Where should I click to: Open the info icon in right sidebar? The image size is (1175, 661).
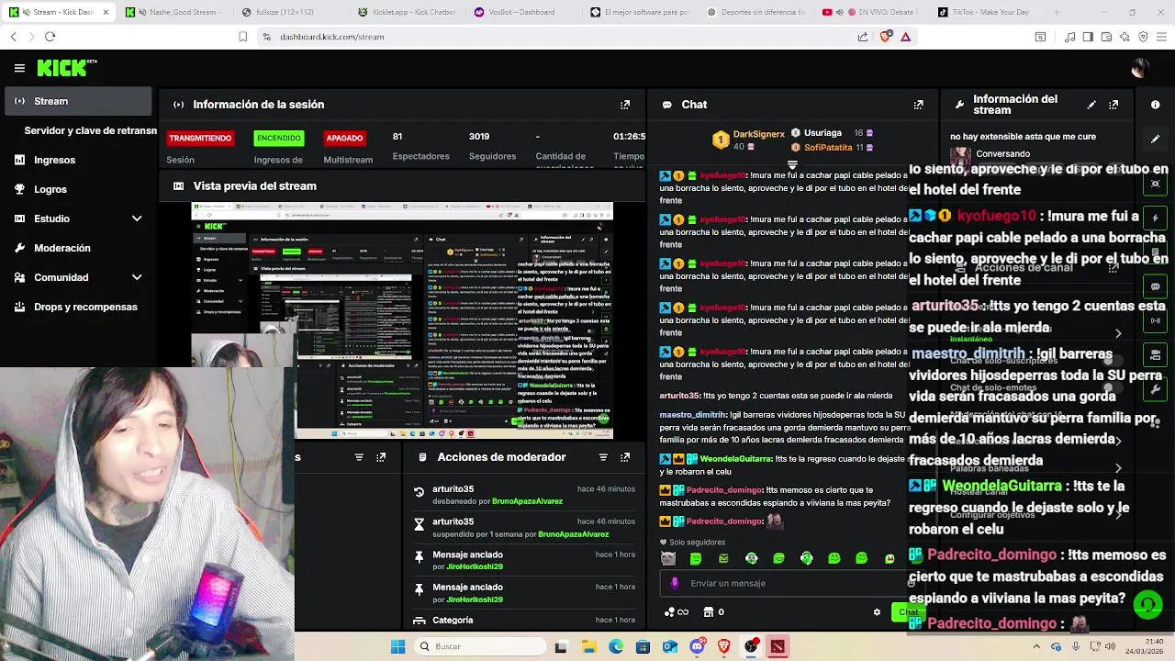1155,105
